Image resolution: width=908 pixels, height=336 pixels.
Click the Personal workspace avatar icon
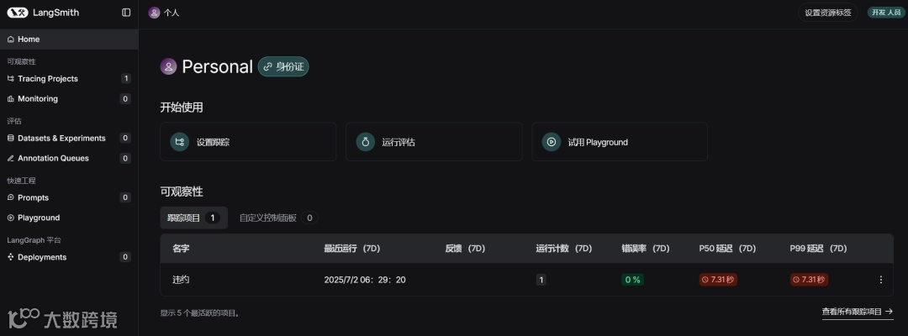(x=168, y=66)
